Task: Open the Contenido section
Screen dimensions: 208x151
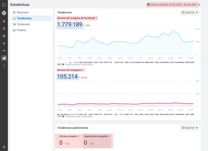Action: 23,24
